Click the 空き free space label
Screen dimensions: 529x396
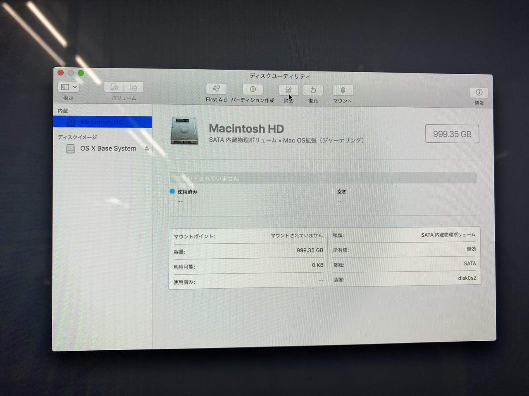point(341,191)
